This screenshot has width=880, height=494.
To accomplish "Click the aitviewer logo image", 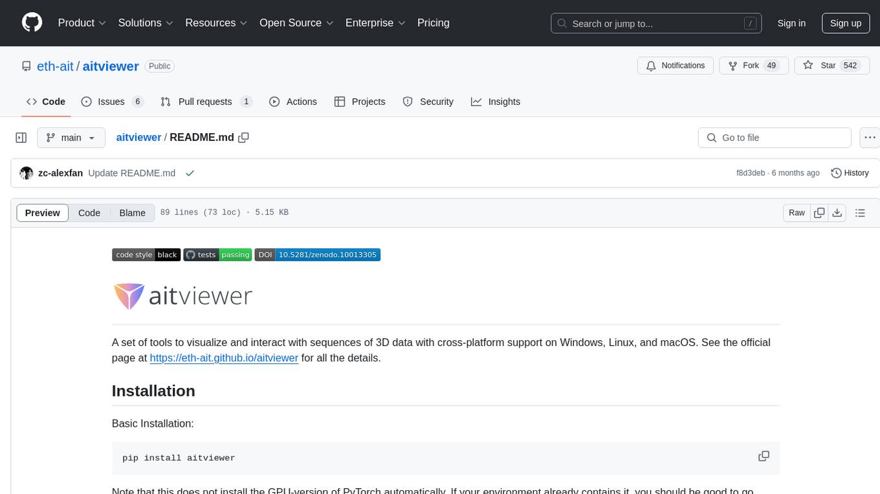I will pyautogui.click(x=182, y=295).
